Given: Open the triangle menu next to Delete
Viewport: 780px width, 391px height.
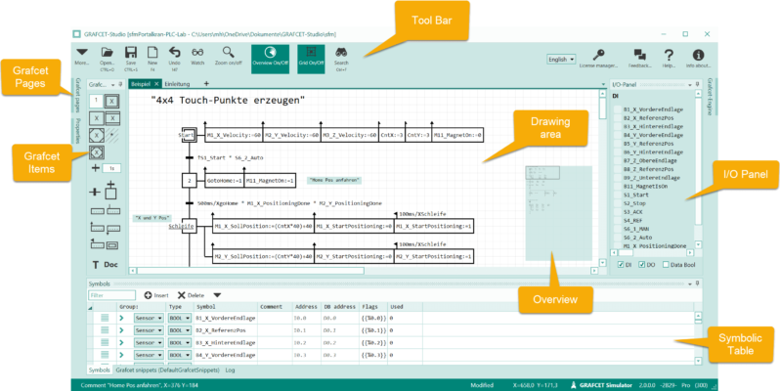Looking at the screenshot, I should coord(217,295).
